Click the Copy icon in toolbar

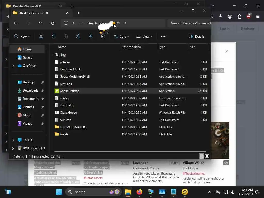53,36
